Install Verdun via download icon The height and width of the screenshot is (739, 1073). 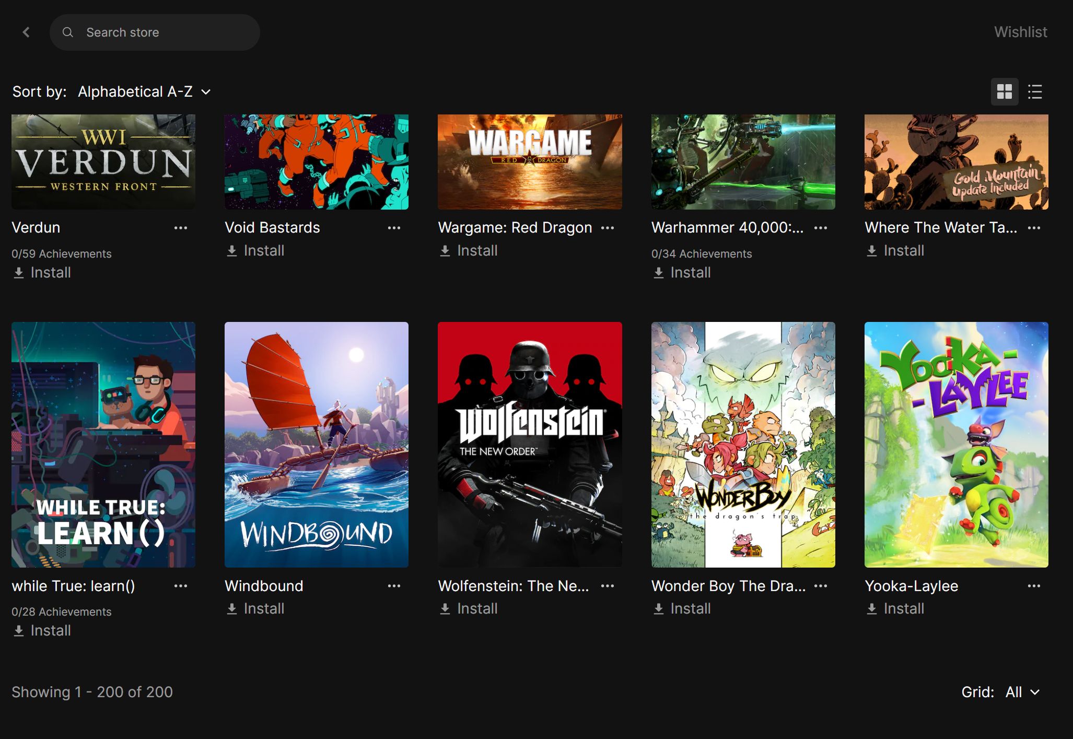pyautogui.click(x=19, y=273)
